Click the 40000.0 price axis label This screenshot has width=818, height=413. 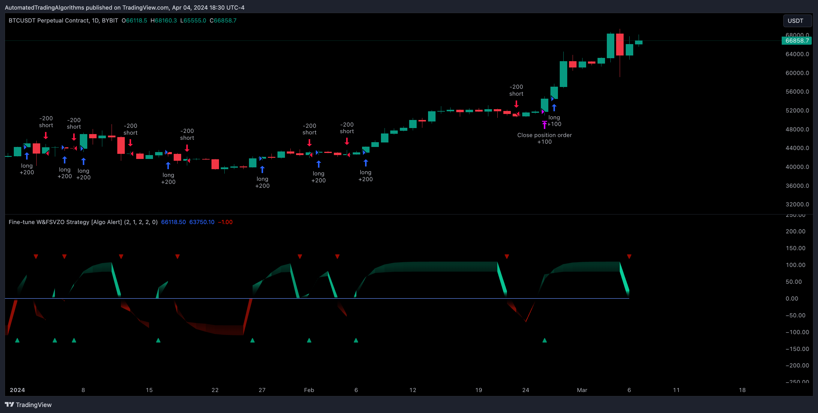(797, 167)
